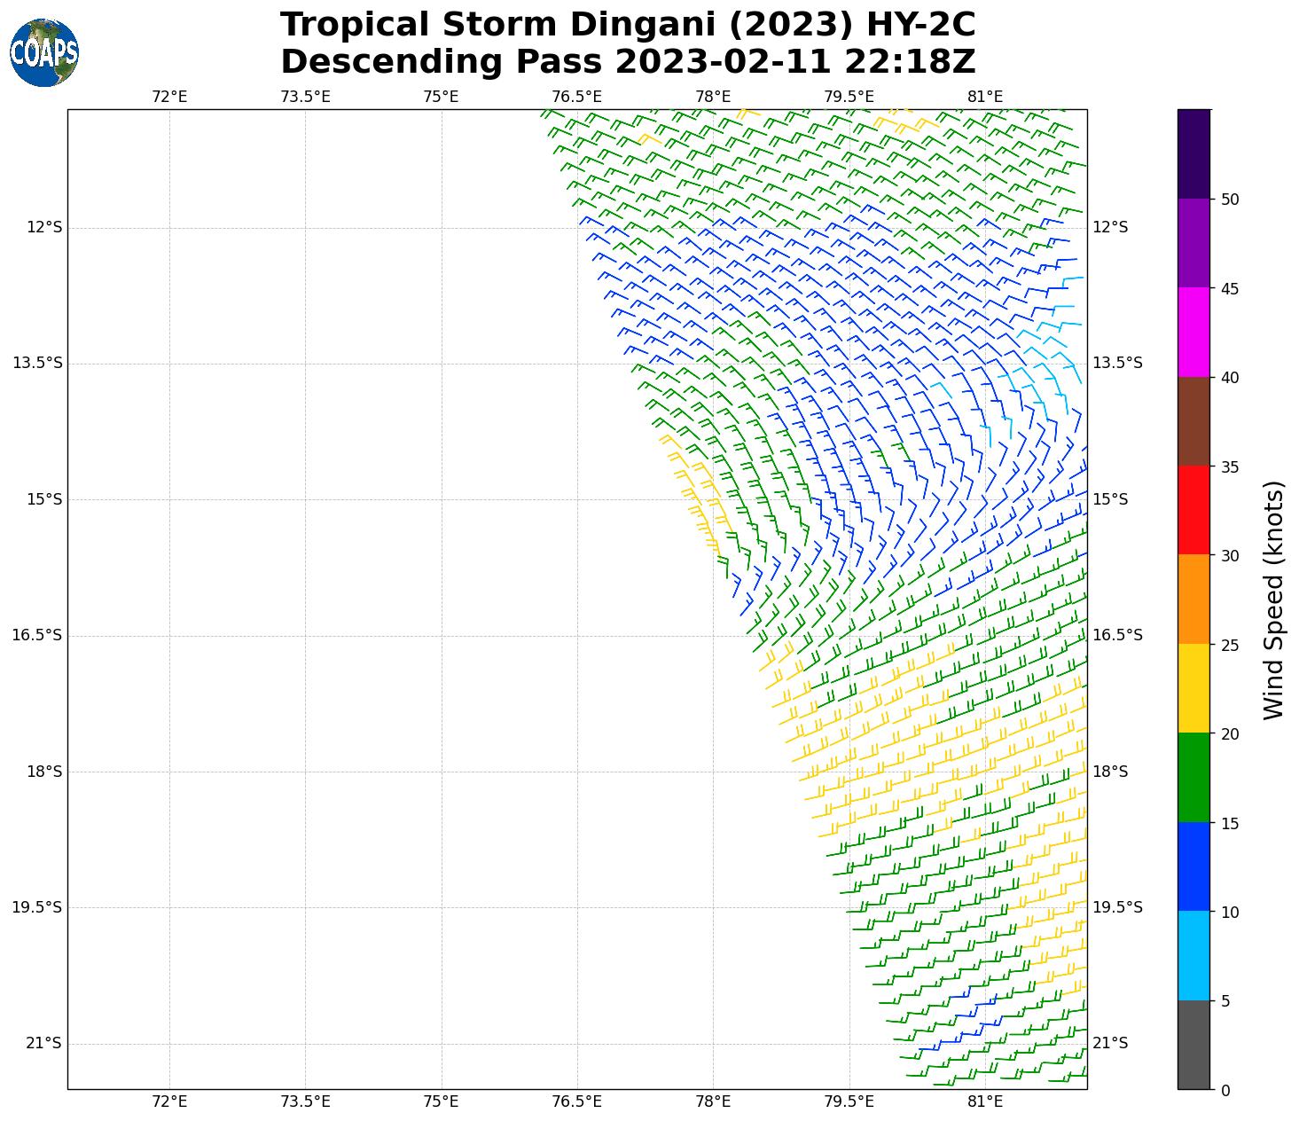Click the COAPS globe logo
This screenshot has height=1121, width=1299.
click(x=44, y=53)
